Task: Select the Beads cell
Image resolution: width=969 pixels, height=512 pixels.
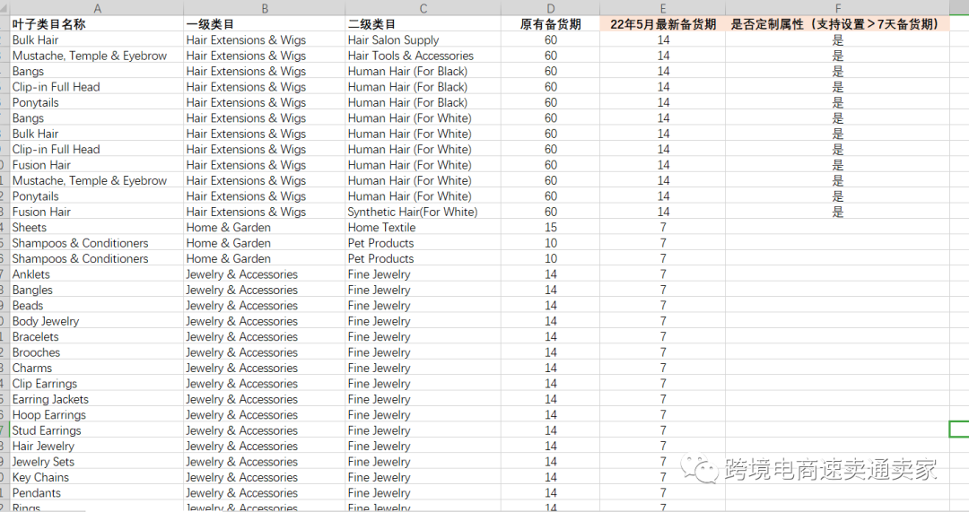Action: click(97, 305)
